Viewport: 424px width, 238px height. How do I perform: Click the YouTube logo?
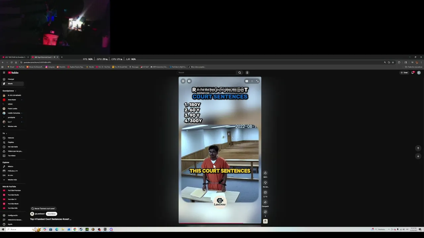(13, 73)
